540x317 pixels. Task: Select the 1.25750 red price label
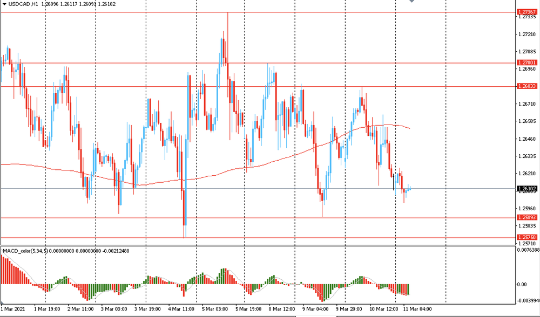click(526, 237)
